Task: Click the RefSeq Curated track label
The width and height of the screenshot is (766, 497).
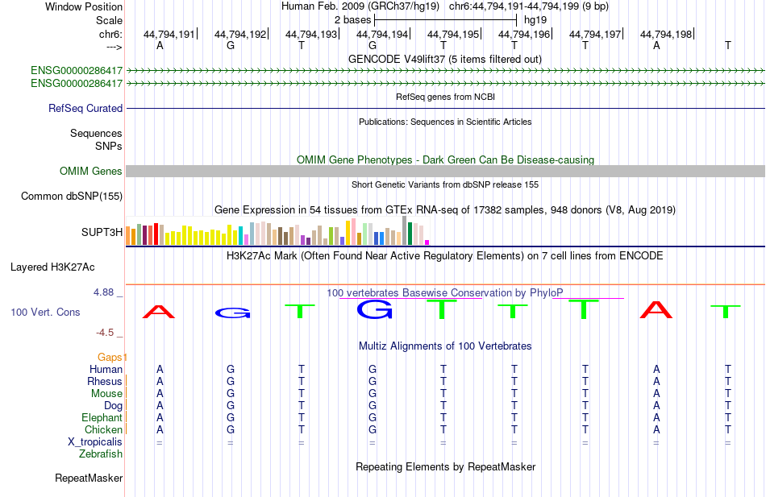Action: [x=85, y=109]
